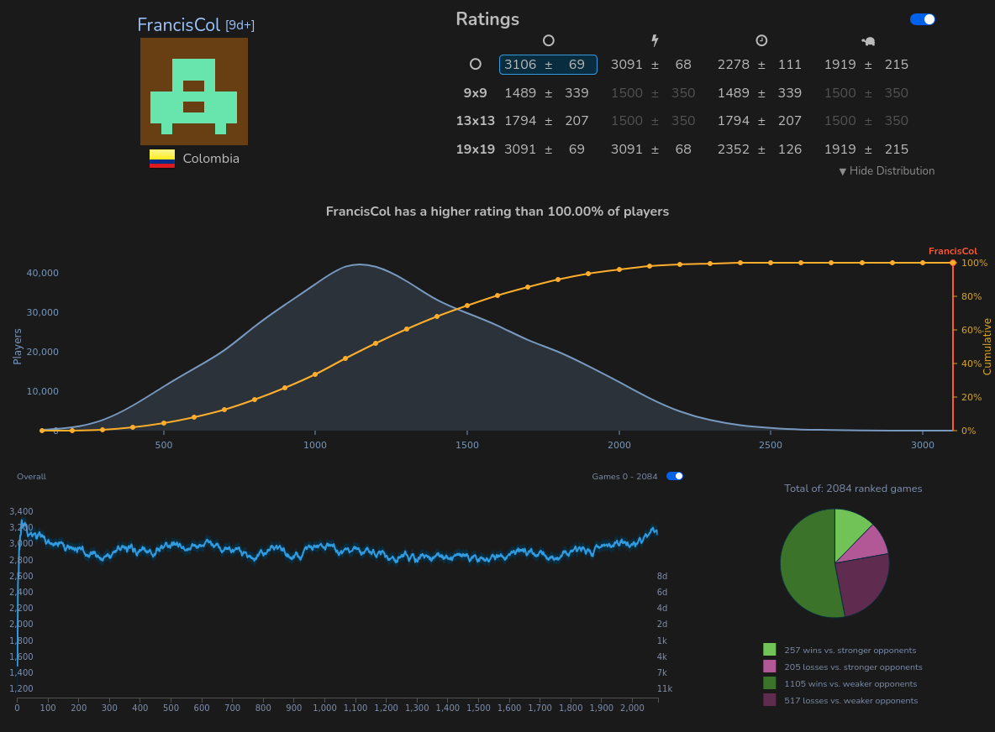Viewport: 995px width, 732px height.
Task: Click the 'Total of: 2084 ranked games' heading
Action: 853,488
